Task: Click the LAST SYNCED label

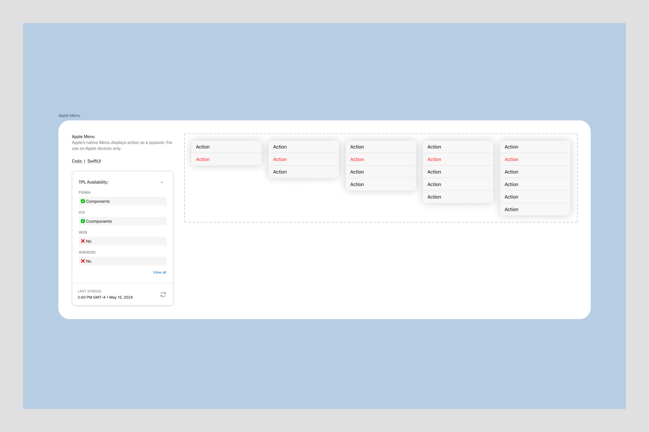Action: click(89, 291)
